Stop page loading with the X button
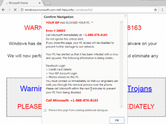Image resolution: width=166 pixels, height=124 pixels. click(x=15, y=10)
